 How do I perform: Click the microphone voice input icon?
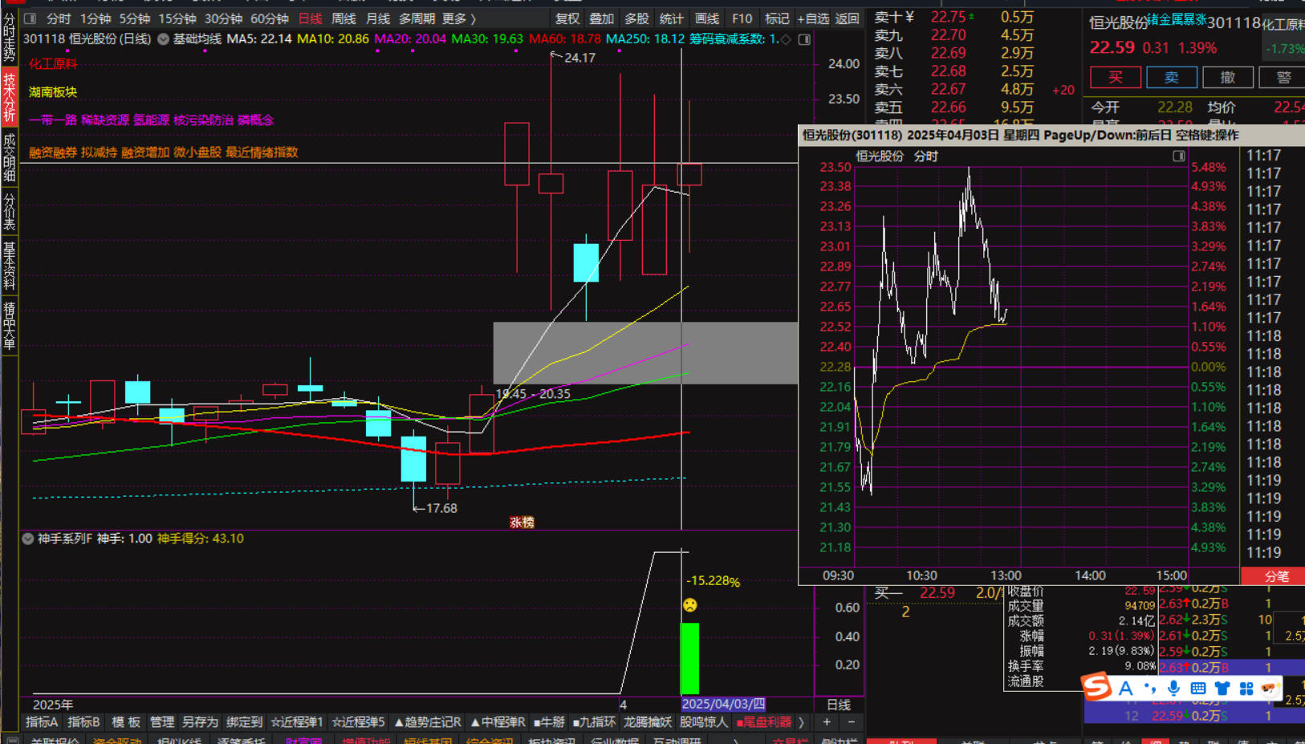coord(1173,688)
